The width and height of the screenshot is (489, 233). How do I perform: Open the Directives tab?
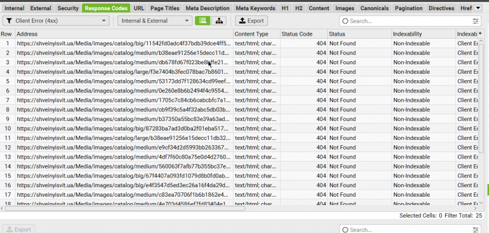(441, 8)
